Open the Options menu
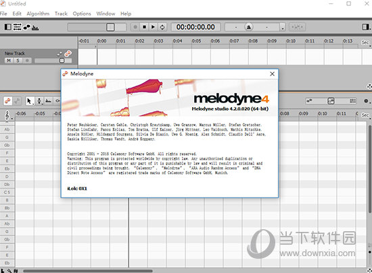372x273 pixels. click(x=82, y=13)
